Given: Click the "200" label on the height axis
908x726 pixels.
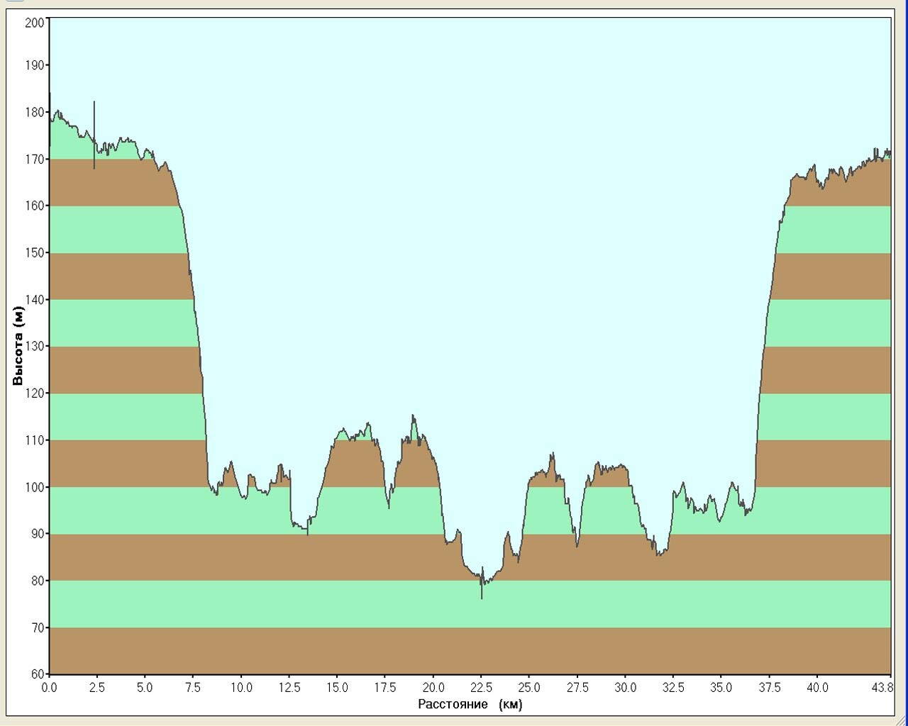Looking at the screenshot, I should 34,23.
